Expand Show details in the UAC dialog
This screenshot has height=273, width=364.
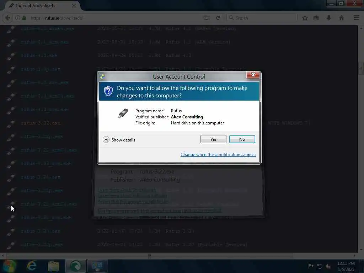point(119,140)
